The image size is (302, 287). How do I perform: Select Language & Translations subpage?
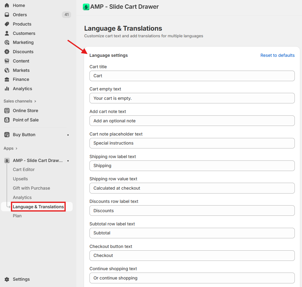38,207
